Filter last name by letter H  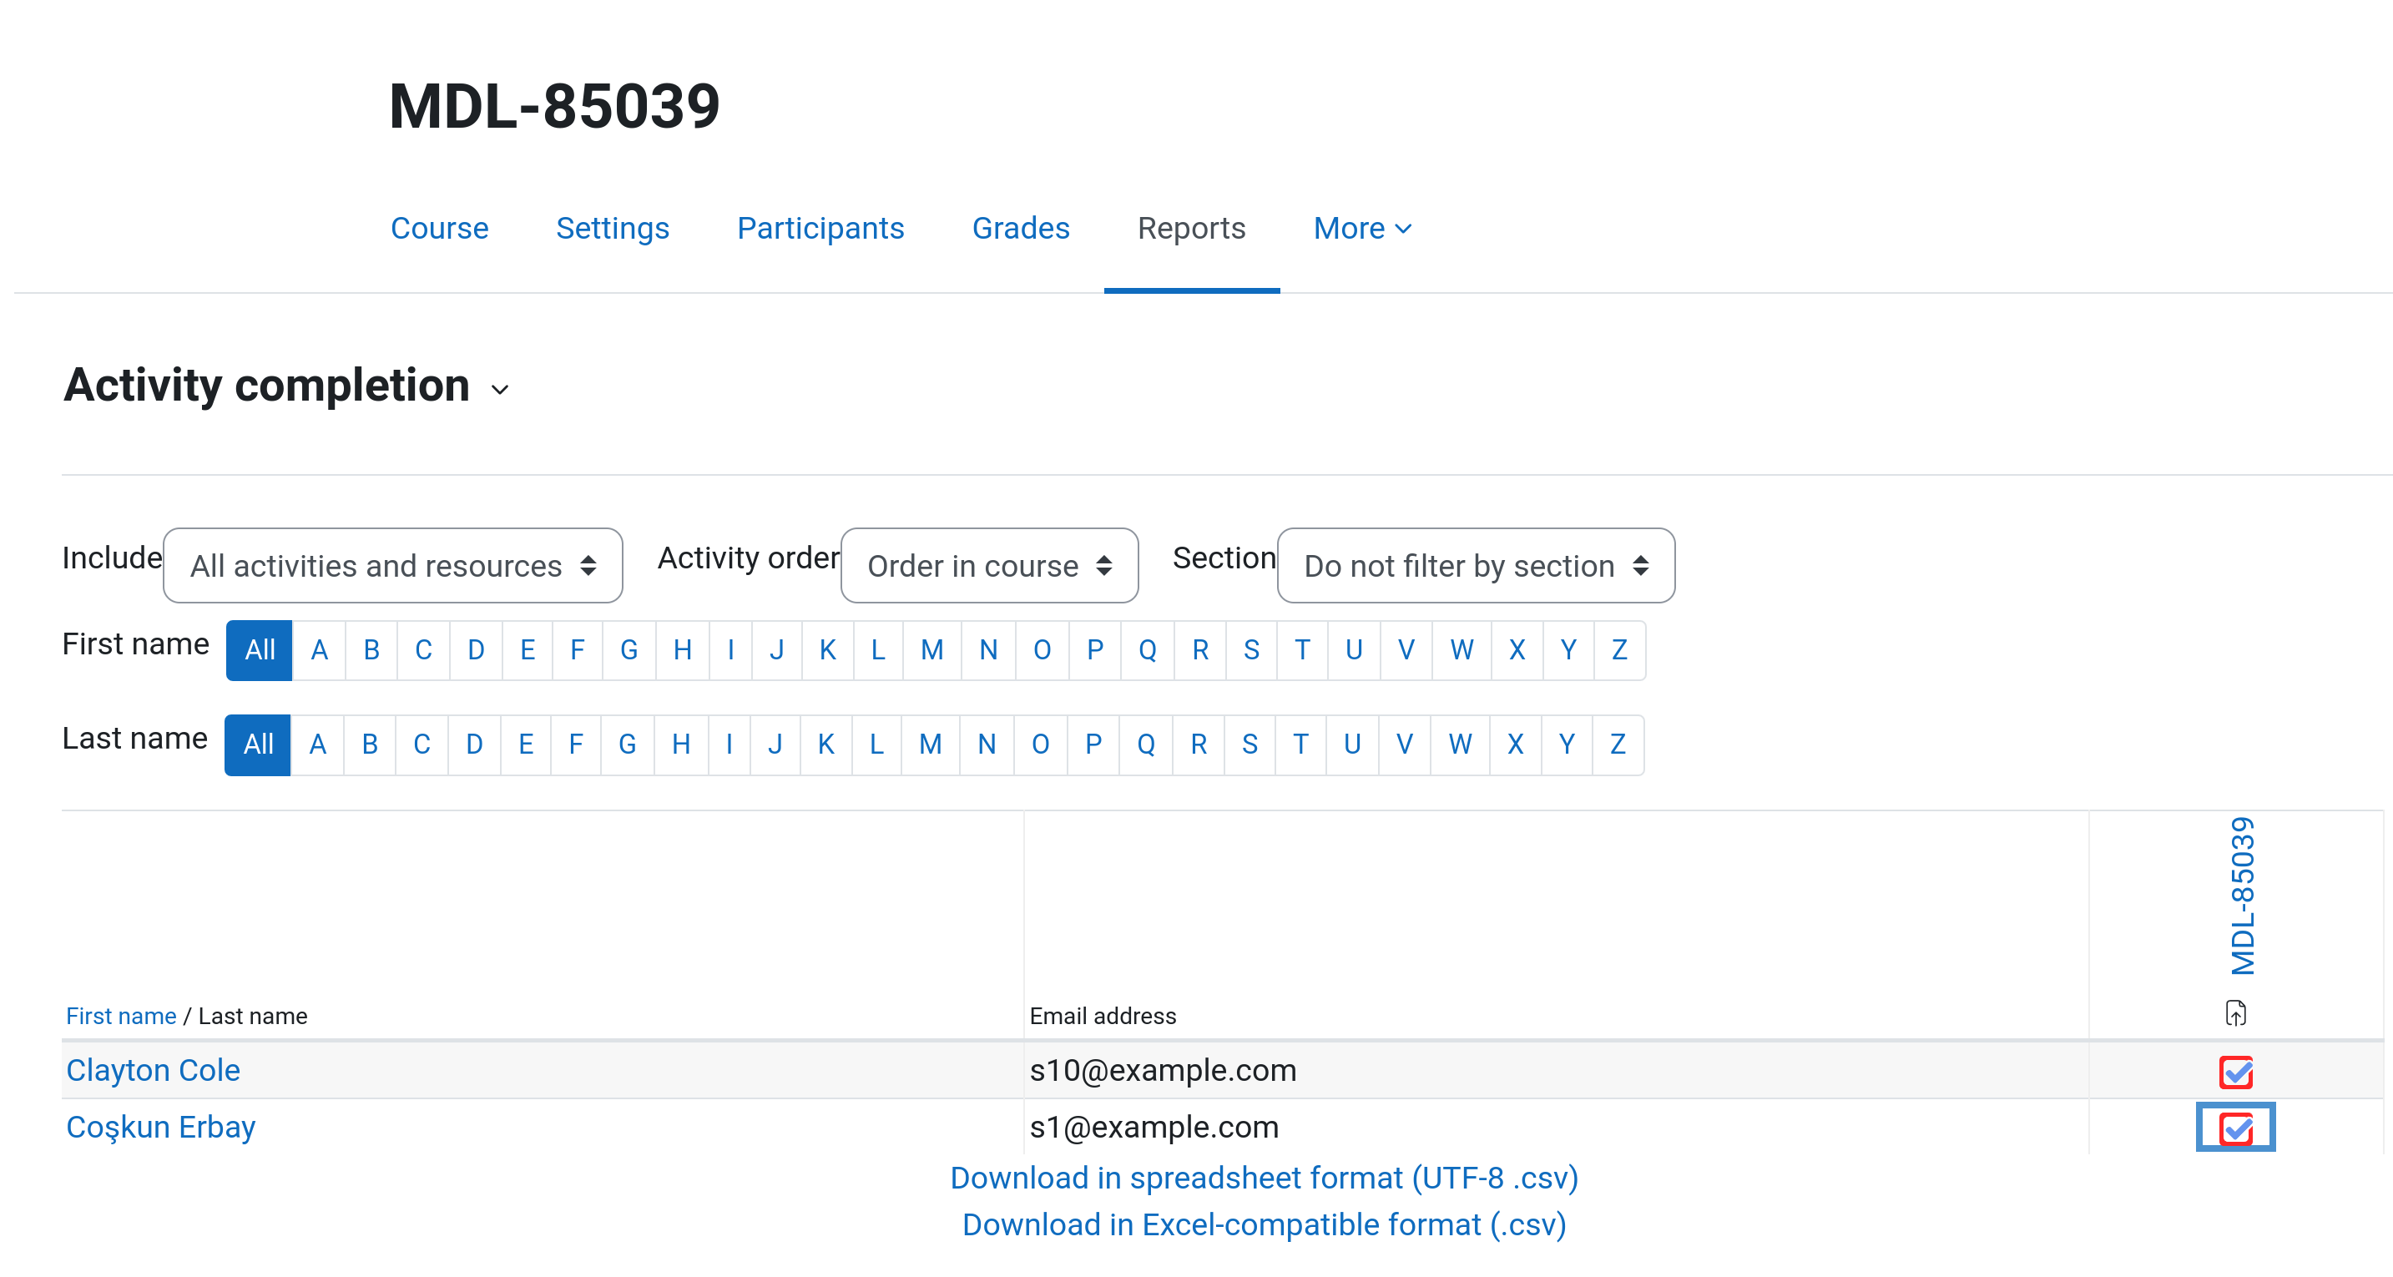point(680,744)
